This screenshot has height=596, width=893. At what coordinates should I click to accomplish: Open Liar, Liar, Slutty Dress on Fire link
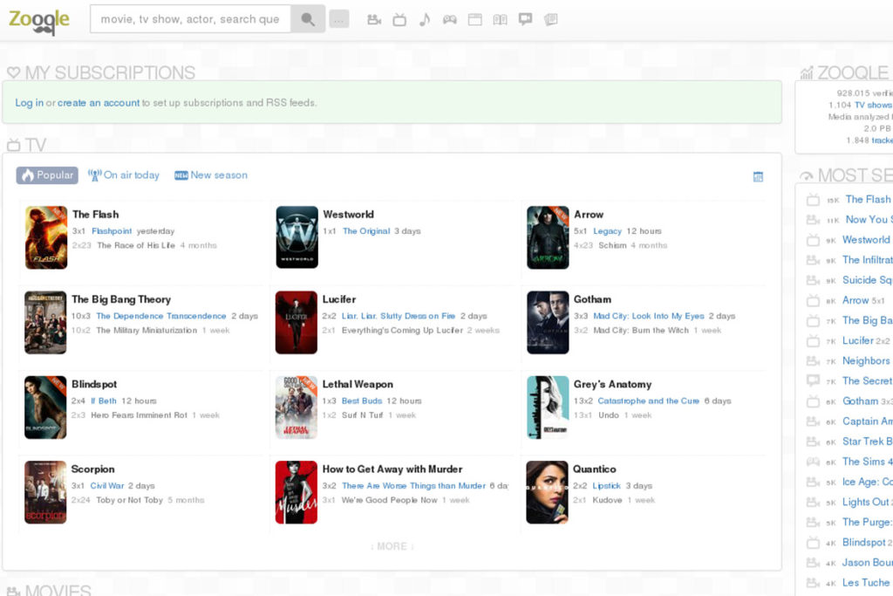click(398, 316)
